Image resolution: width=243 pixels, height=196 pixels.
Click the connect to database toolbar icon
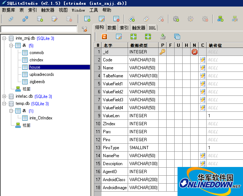[x=11, y=19]
